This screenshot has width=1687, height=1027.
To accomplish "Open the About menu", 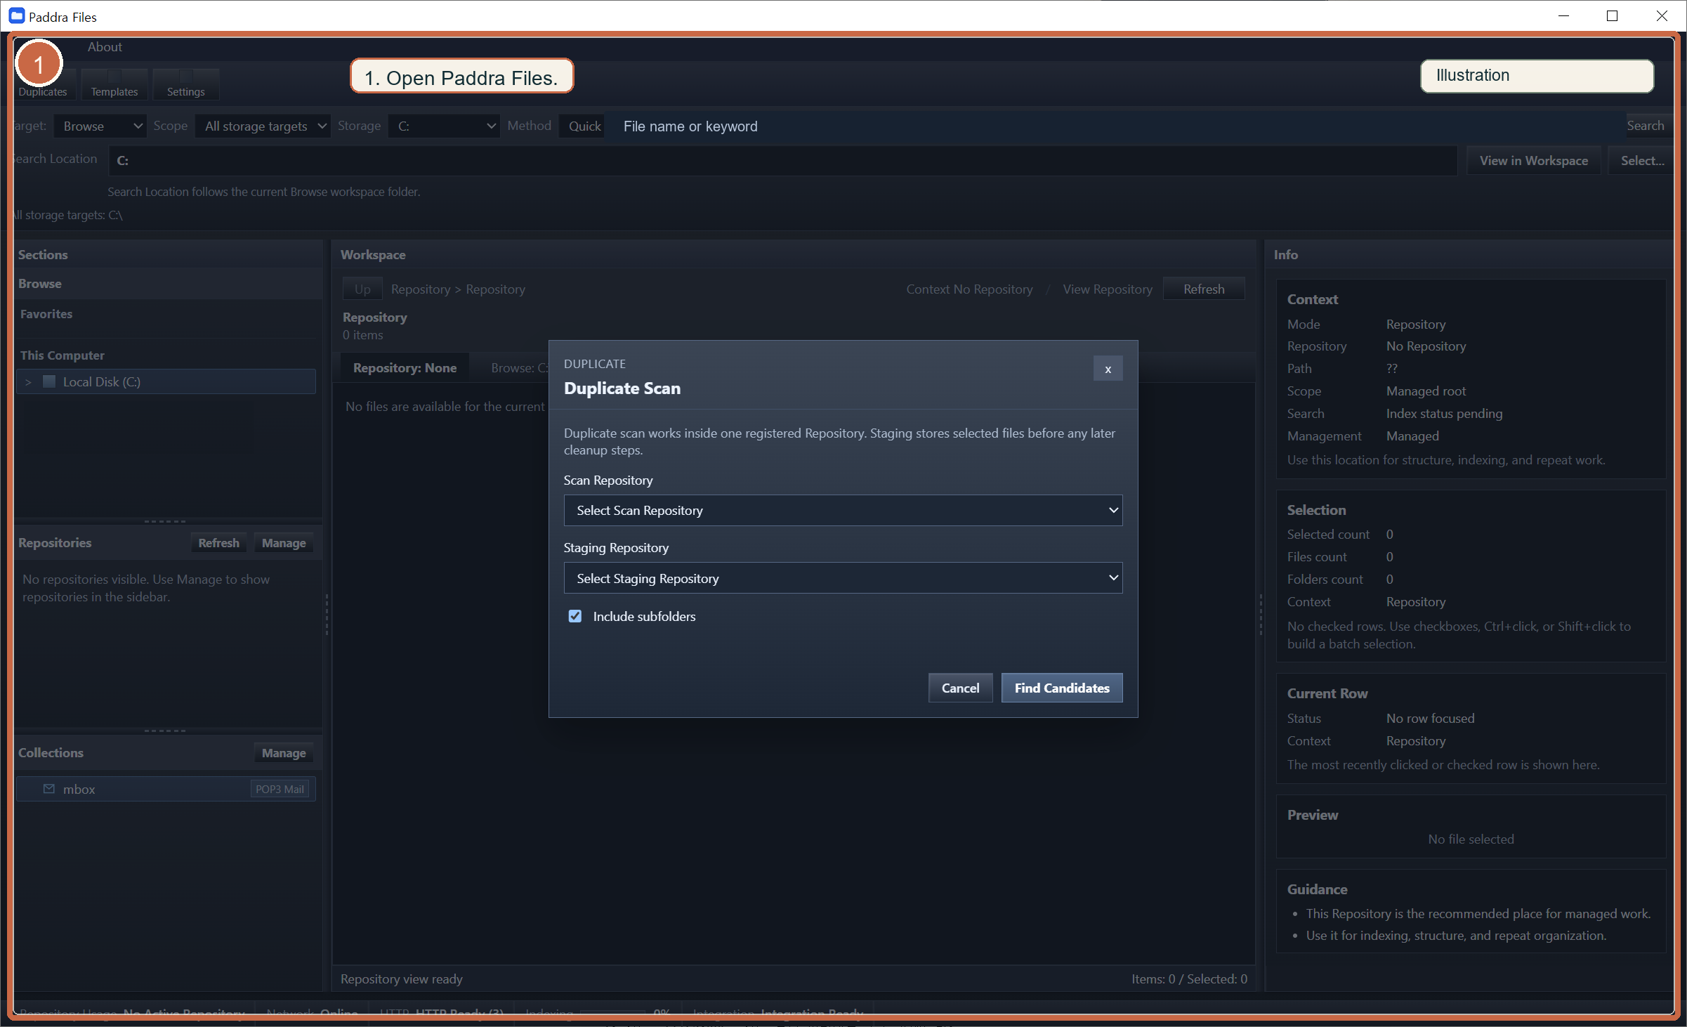I will coord(105,47).
